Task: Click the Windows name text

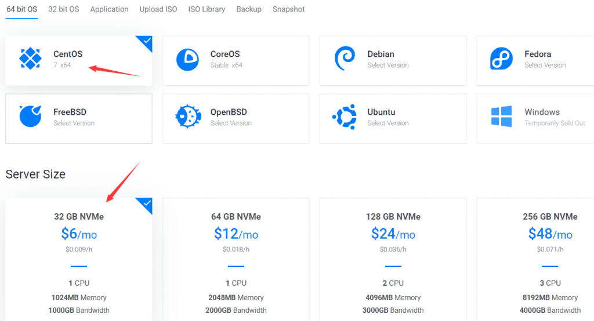Action: pos(542,112)
